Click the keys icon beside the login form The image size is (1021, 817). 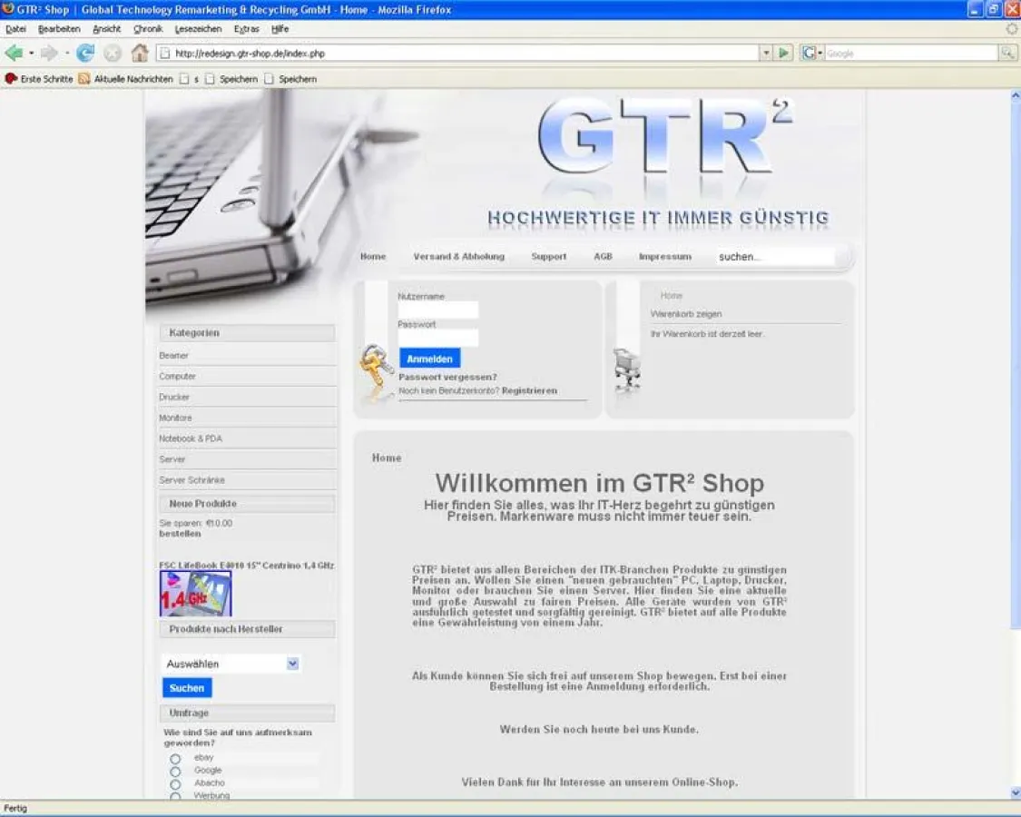point(375,372)
